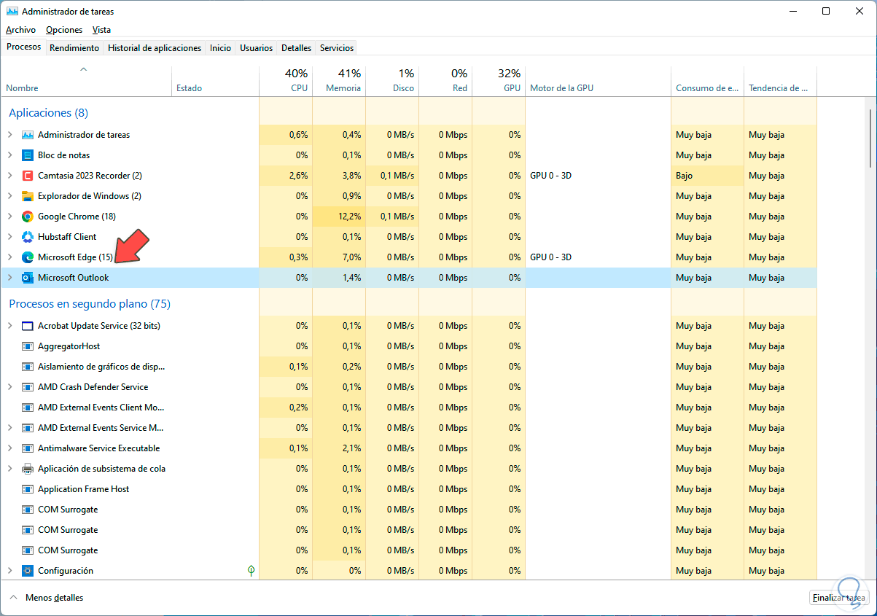Select the Procesos tab
This screenshot has height=616, width=877.
[x=23, y=47]
